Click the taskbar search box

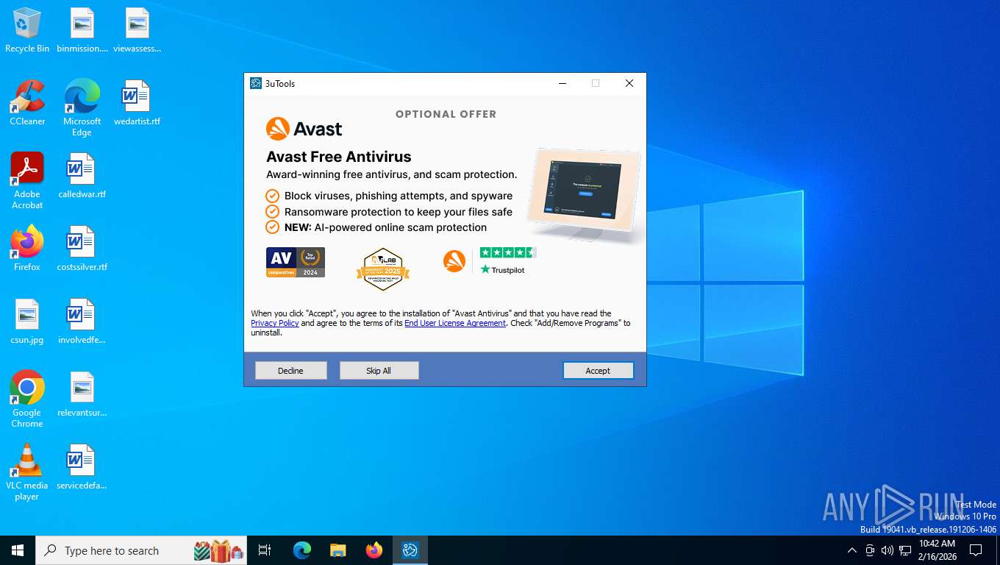(x=141, y=550)
